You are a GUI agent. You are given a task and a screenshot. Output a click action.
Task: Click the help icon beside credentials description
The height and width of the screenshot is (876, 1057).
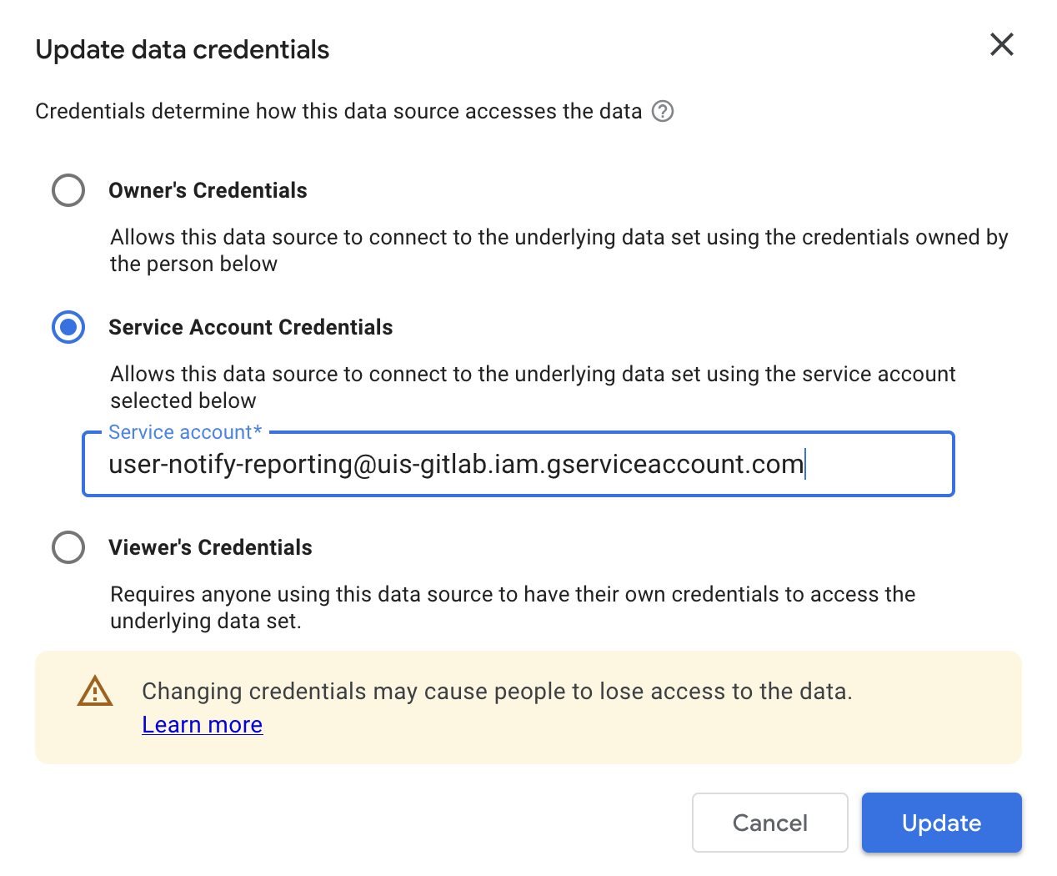[x=662, y=111]
